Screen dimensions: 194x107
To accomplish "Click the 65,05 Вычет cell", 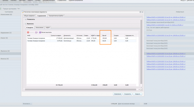I will point(107,41).
